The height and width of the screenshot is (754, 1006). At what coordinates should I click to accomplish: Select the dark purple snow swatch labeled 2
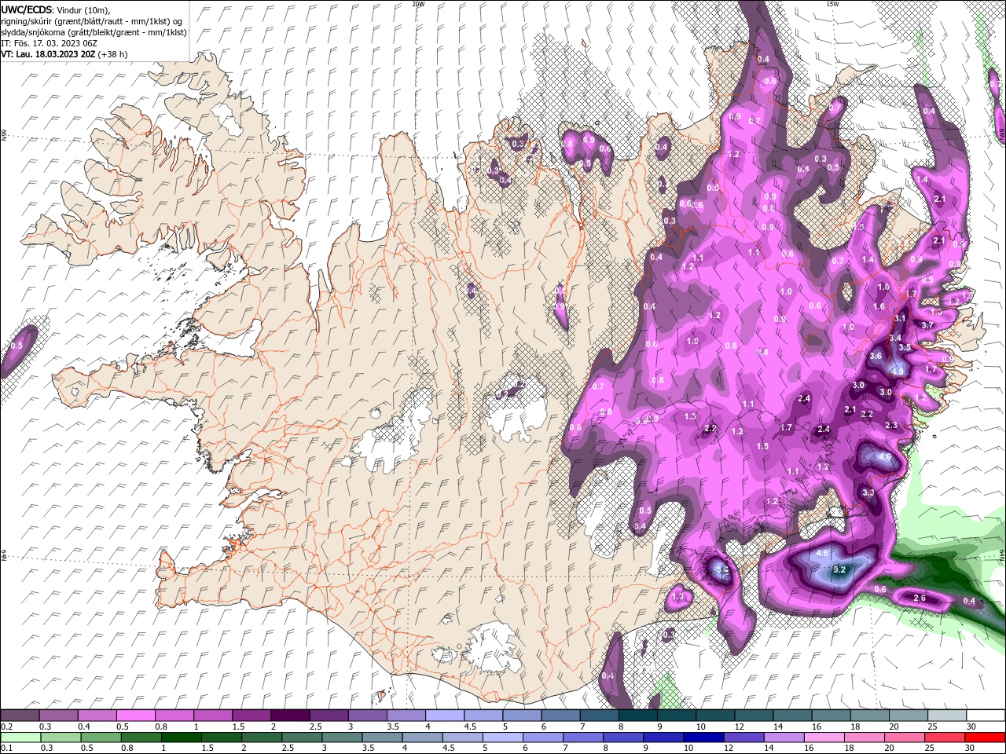pyautogui.click(x=290, y=716)
